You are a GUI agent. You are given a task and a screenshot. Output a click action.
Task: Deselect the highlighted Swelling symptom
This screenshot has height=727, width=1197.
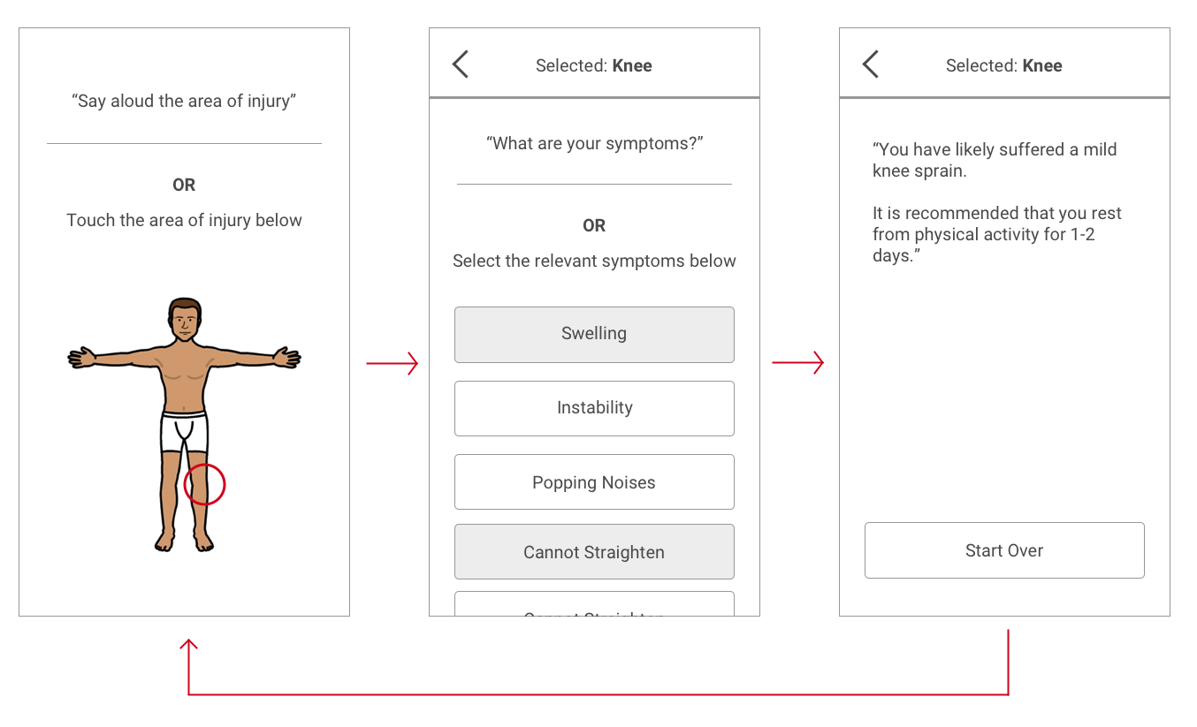(594, 335)
